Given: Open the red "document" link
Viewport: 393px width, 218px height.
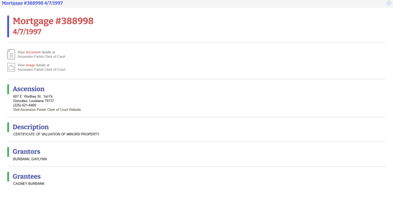Looking at the screenshot, I should coord(33,52).
